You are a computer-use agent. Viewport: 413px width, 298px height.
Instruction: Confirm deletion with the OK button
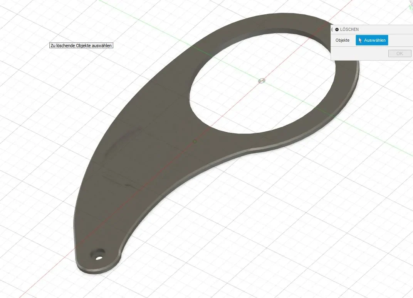pos(400,53)
